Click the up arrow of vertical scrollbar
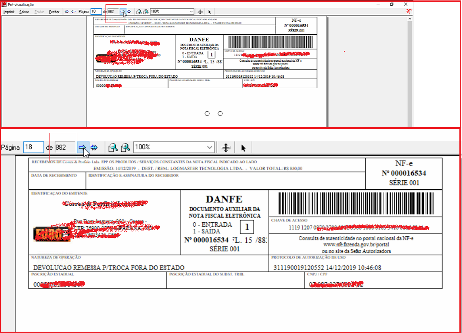The image size is (462, 333). click(x=409, y=19)
